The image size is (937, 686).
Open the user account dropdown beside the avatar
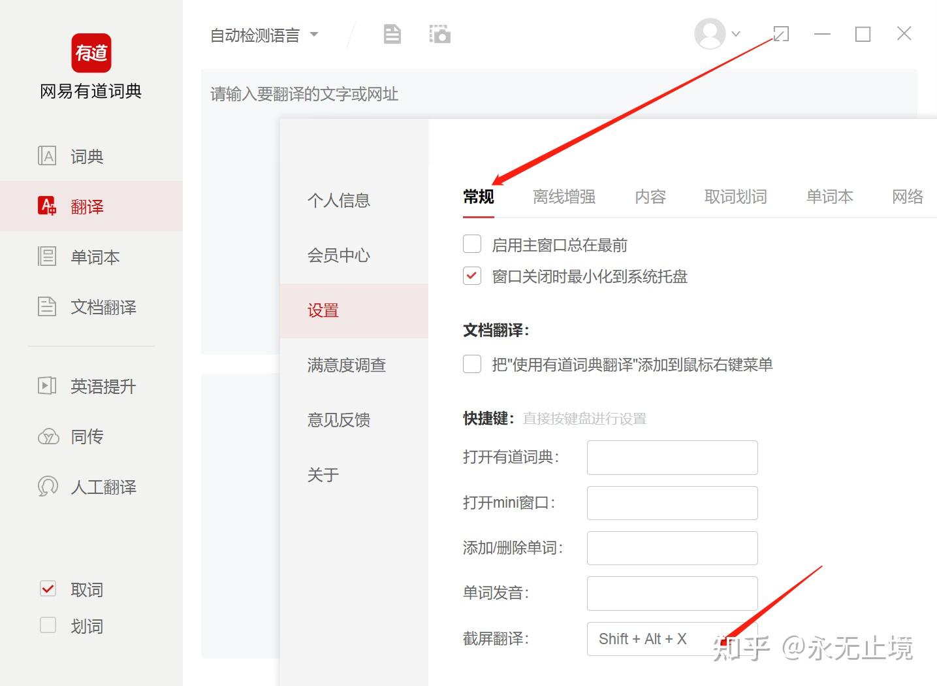tap(737, 33)
